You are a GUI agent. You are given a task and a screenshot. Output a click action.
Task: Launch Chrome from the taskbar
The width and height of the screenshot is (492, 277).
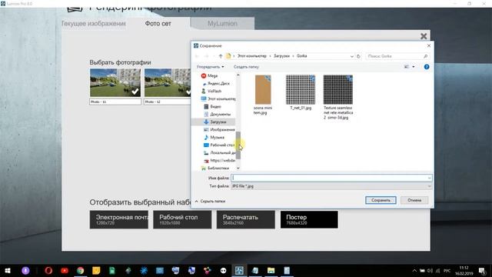(x=80, y=270)
